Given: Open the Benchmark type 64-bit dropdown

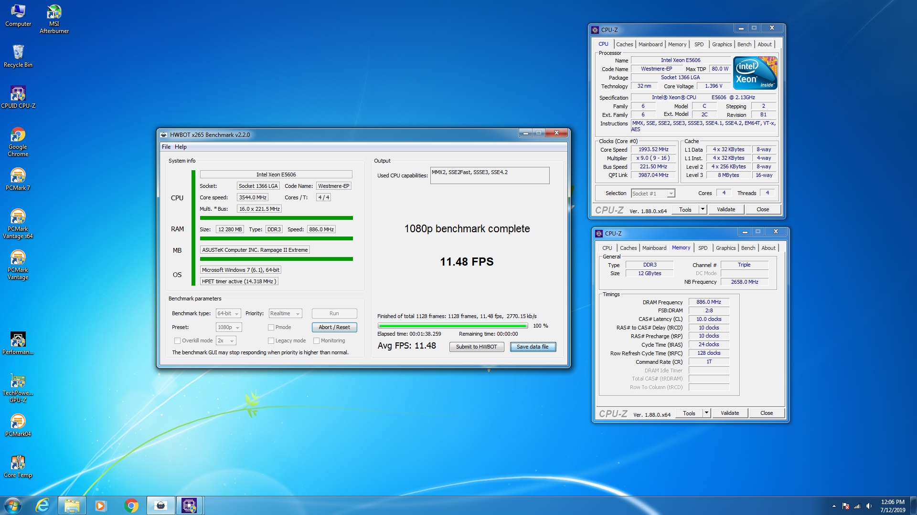Looking at the screenshot, I should pyautogui.click(x=228, y=313).
